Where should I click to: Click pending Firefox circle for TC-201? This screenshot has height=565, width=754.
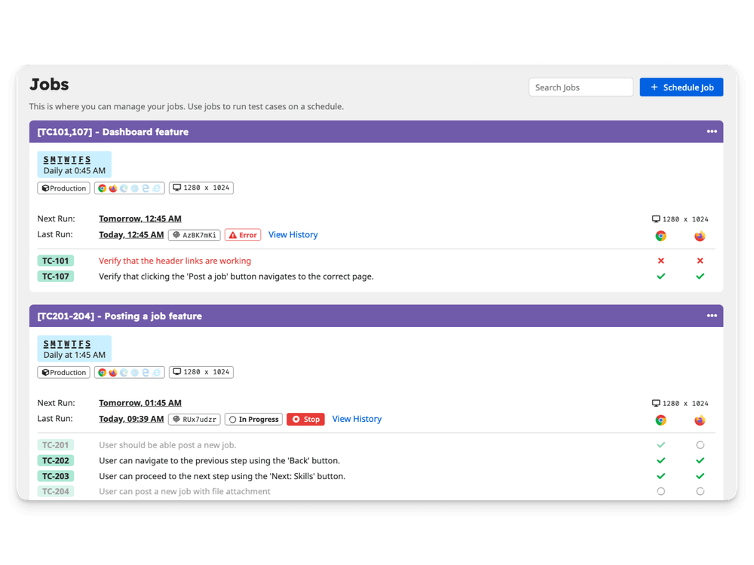(700, 445)
